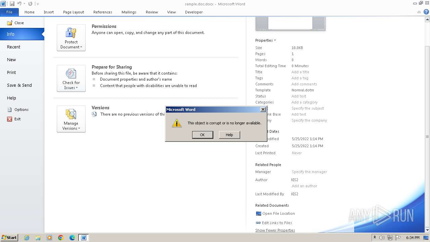430x242 pixels.
Task: Click the Word Help question mark icon
Action: coord(426,12)
